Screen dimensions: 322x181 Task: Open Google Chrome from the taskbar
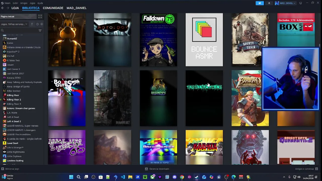tap(182, 177)
